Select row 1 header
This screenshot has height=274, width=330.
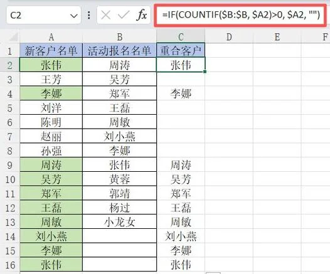pyautogui.click(x=9, y=50)
